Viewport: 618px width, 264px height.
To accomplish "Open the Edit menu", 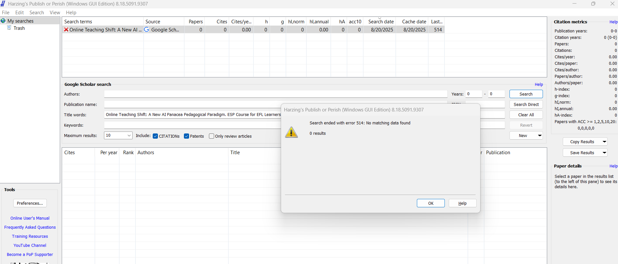I will 19,13.
